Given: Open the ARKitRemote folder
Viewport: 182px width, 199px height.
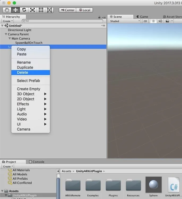Looking at the screenshot, I should tap(73, 188).
